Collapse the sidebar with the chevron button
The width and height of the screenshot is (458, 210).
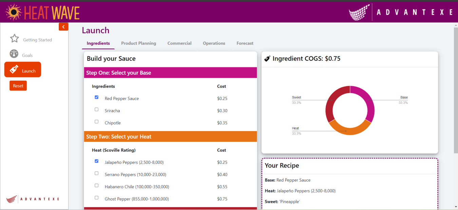coord(63,27)
